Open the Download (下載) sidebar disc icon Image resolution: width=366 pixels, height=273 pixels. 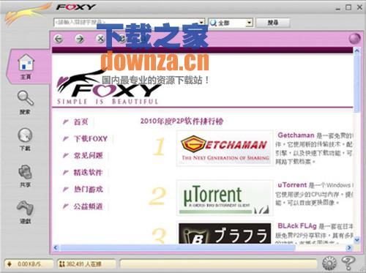click(x=25, y=138)
